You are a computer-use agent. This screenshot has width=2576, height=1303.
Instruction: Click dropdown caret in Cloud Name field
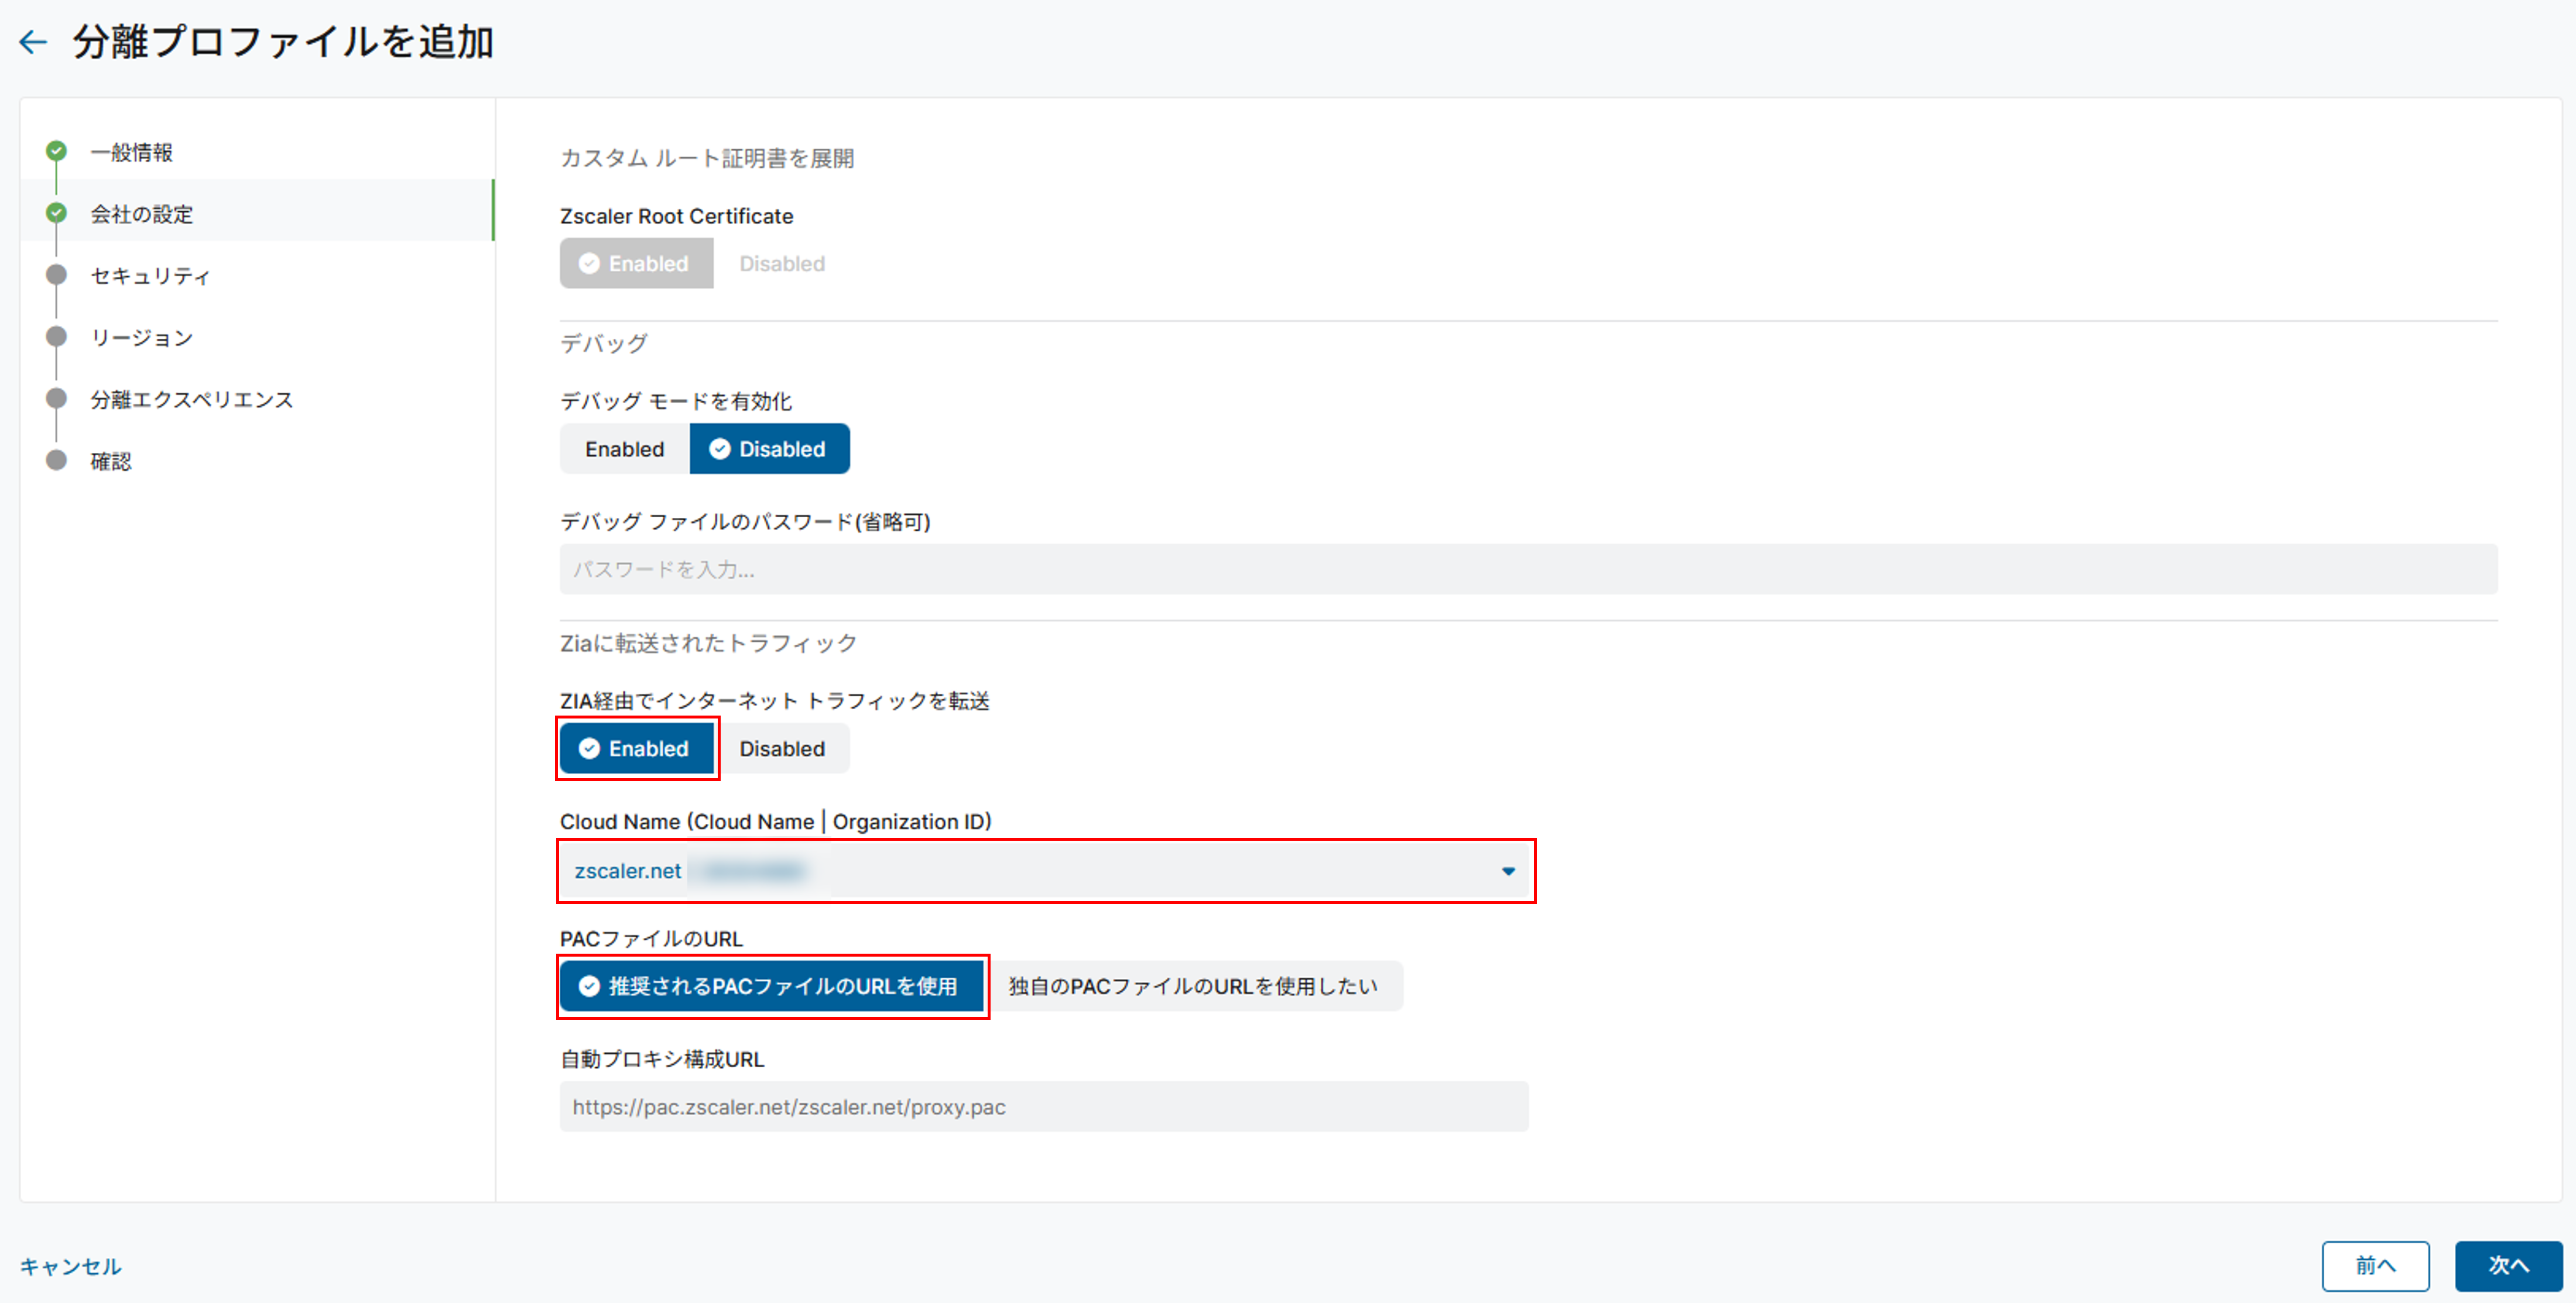point(1508,871)
